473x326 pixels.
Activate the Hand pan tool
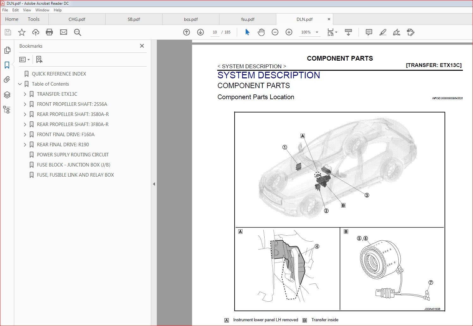[x=261, y=32]
